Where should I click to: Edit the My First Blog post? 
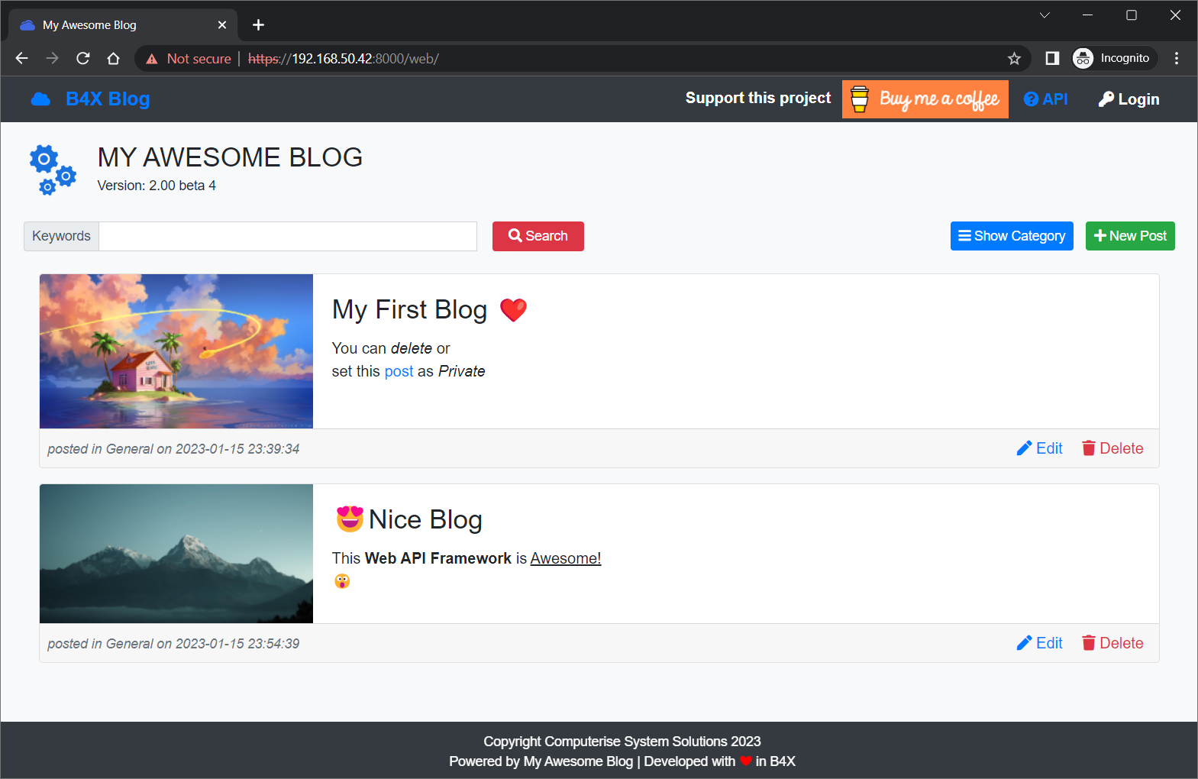coord(1039,448)
